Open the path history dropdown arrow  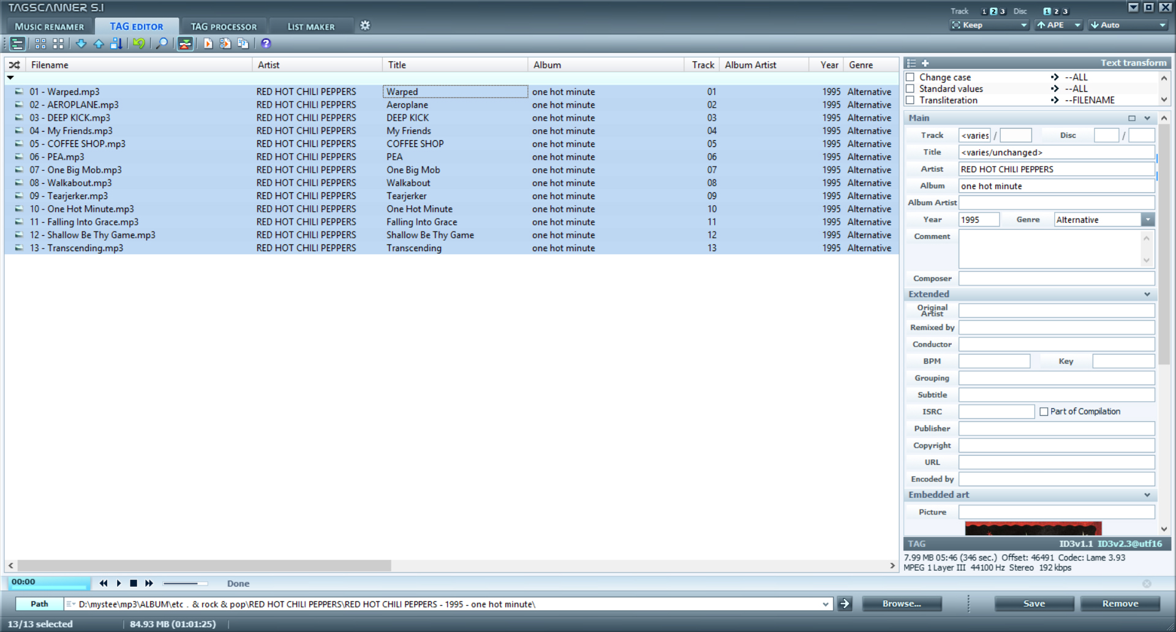(x=826, y=604)
